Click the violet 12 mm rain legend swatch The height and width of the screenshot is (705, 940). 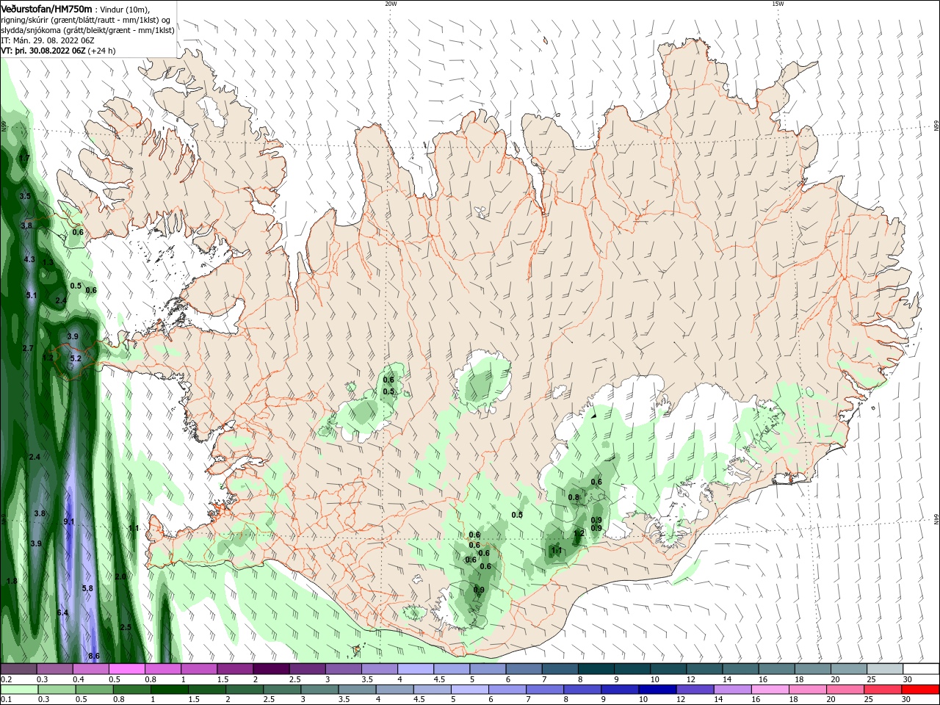coord(694,690)
